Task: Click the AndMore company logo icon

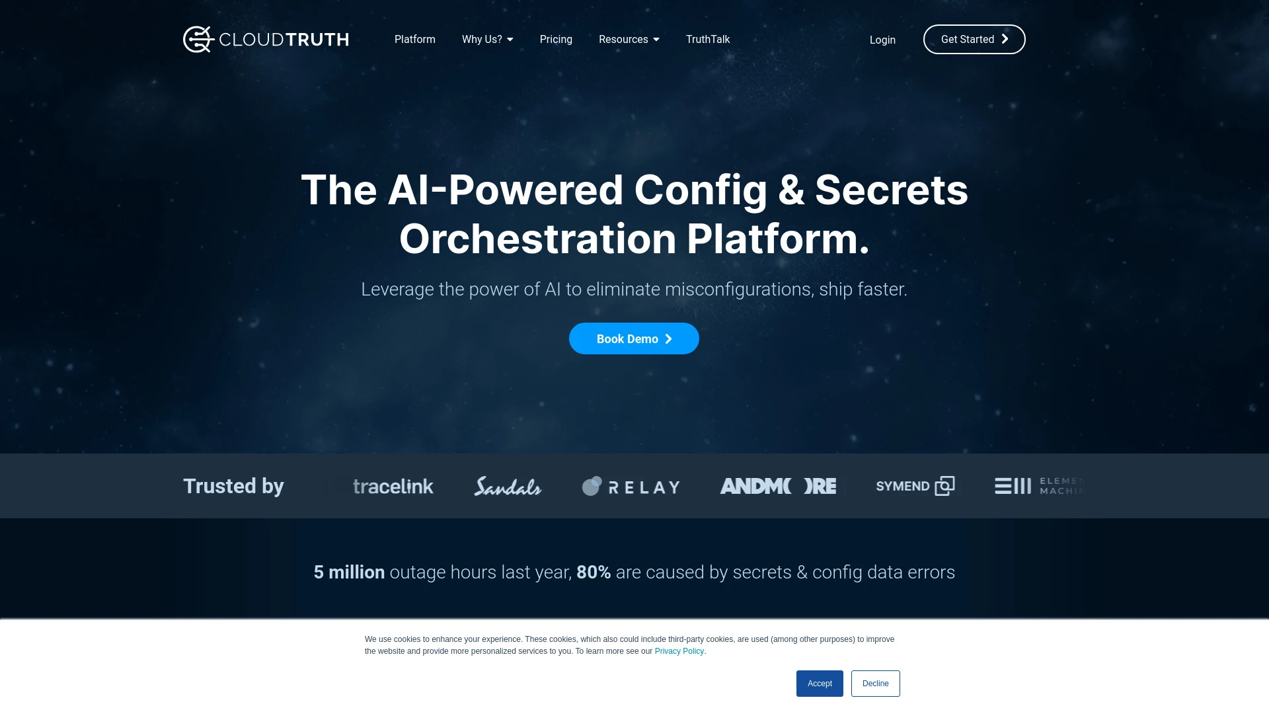Action: click(x=777, y=486)
